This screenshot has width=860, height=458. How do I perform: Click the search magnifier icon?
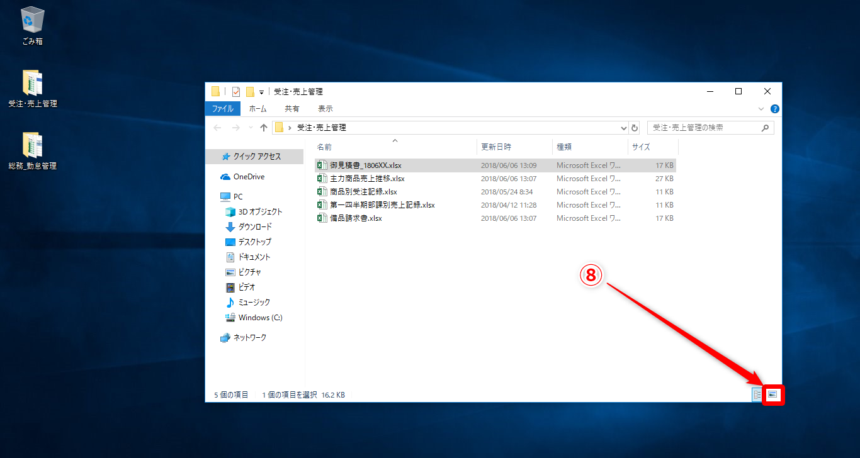[765, 128]
